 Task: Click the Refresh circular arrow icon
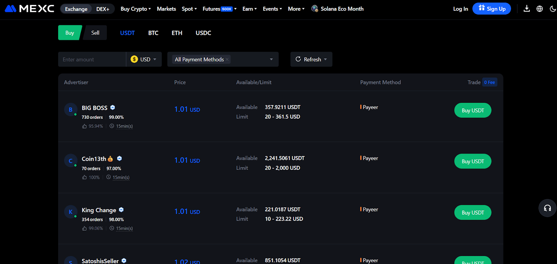(x=298, y=59)
